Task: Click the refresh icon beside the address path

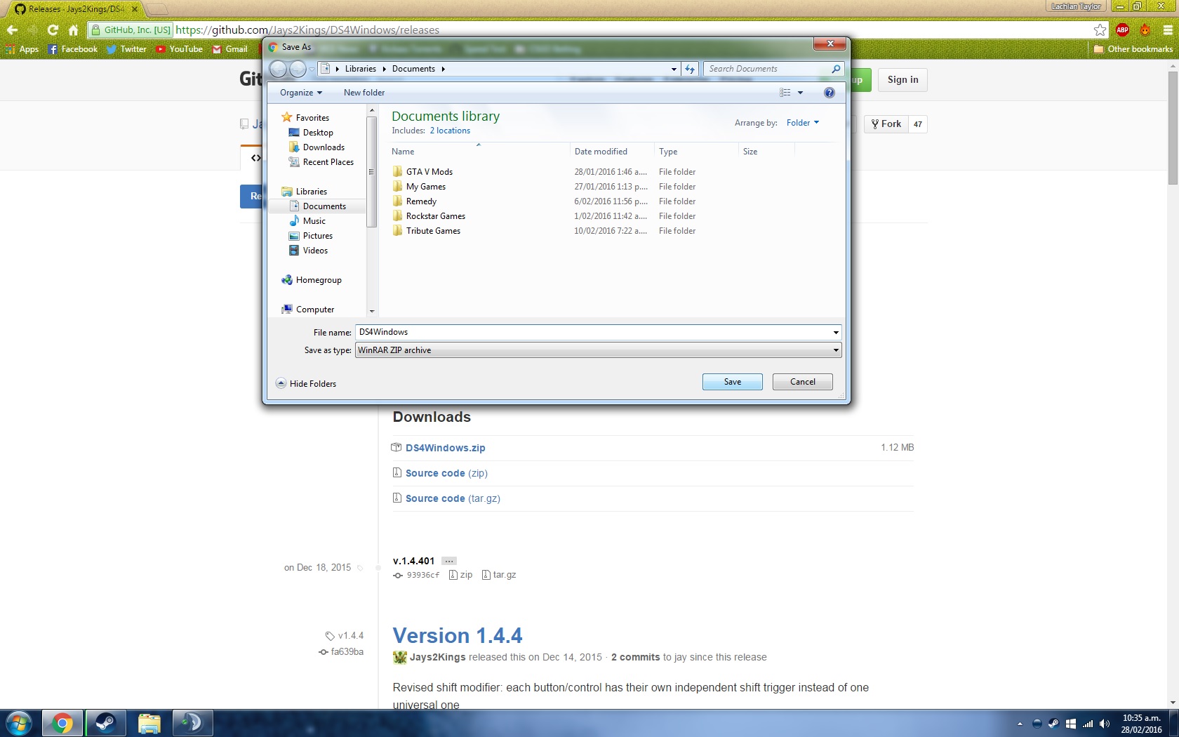Action: pos(690,69)
